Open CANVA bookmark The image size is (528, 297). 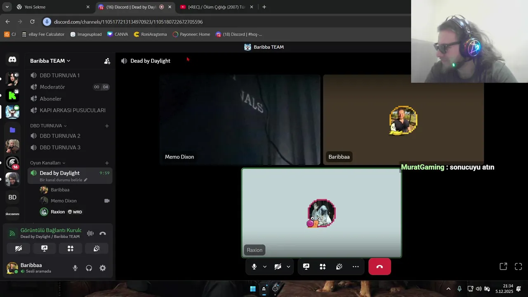pos(118,34)
